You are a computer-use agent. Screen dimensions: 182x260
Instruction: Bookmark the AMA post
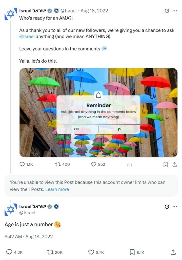(x=166, y=164)
